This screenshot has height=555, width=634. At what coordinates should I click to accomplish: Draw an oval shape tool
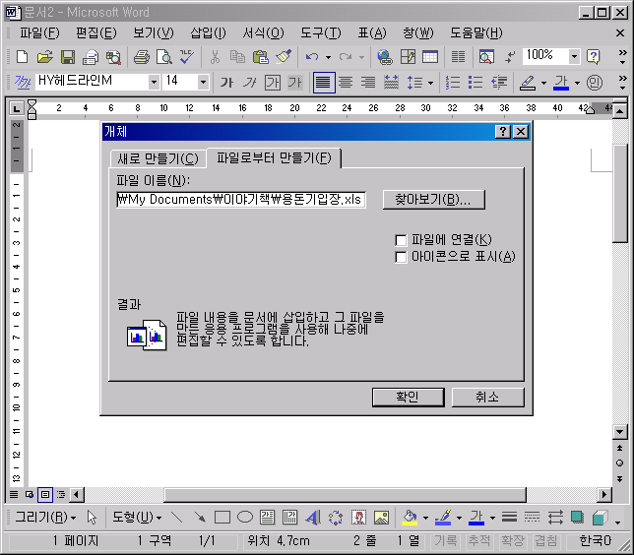pyautogui.click(x=244, y=517)
